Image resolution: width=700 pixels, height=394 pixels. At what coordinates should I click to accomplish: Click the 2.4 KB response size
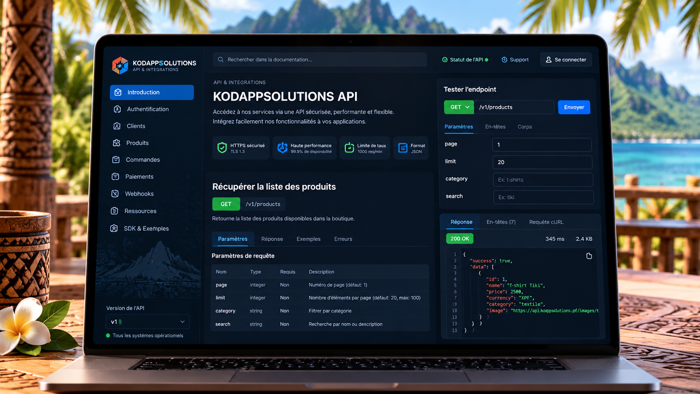point(584,239)
